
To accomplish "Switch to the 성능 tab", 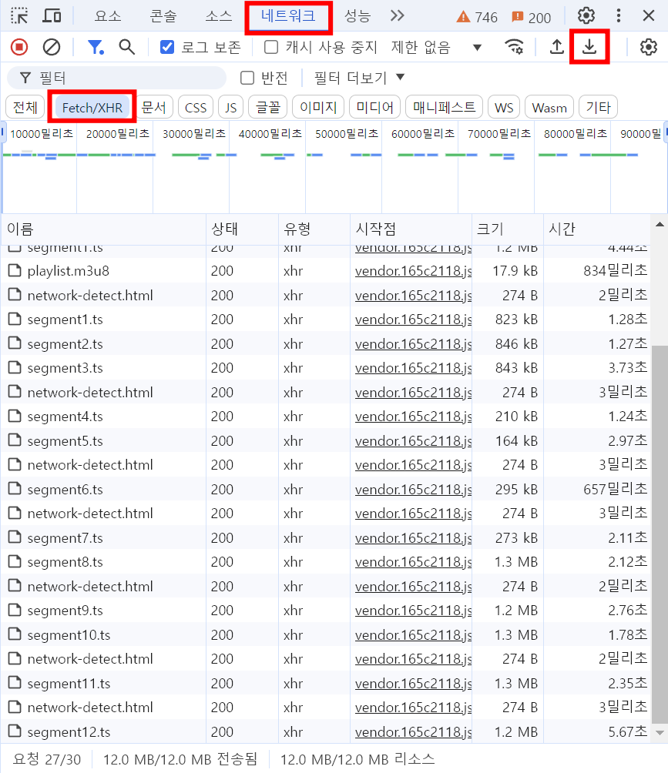I will [x=357, y=15].
